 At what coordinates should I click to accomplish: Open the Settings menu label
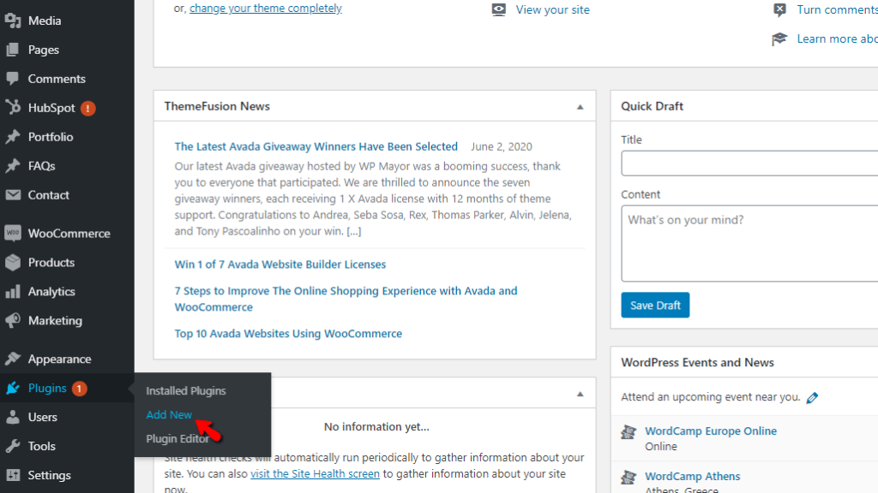[49, 475]
